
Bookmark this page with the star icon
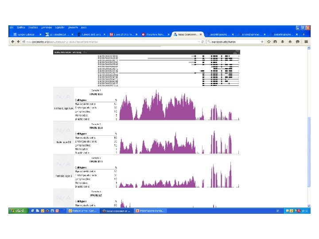pyautogui.click(x=269, y=42)
